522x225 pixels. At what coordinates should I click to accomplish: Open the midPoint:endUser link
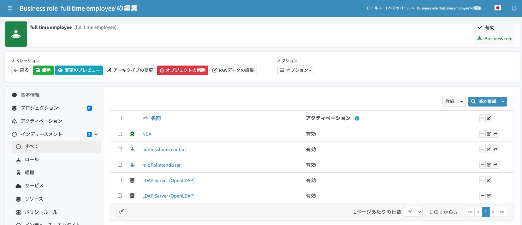pos(162,165)
